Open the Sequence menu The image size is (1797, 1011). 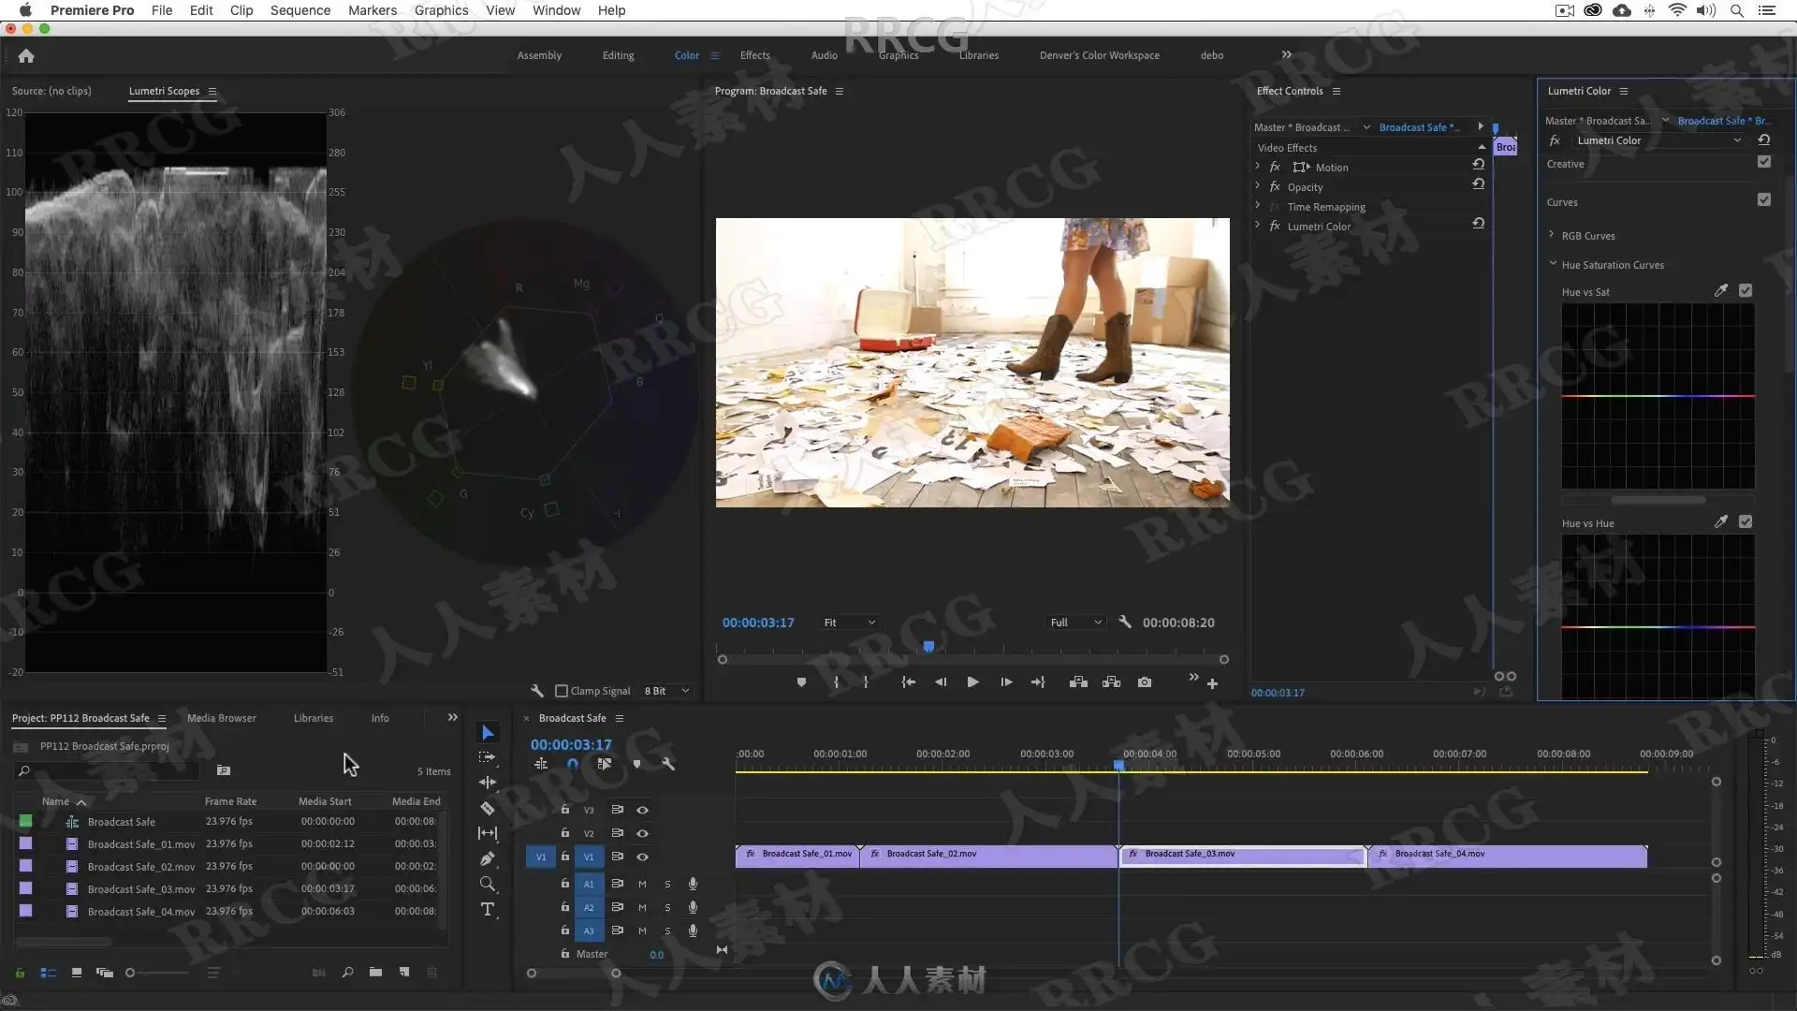pos(299,10)
